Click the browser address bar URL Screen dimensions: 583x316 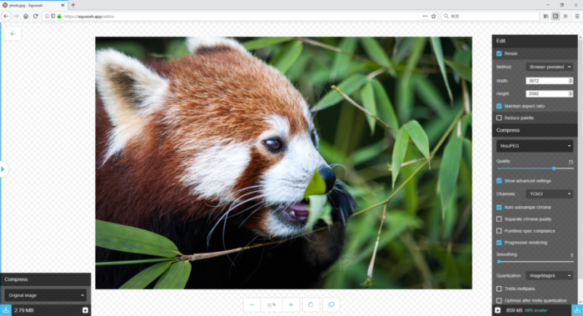[89, 17]
